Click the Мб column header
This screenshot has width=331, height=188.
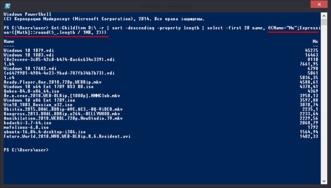pos(315,42)
